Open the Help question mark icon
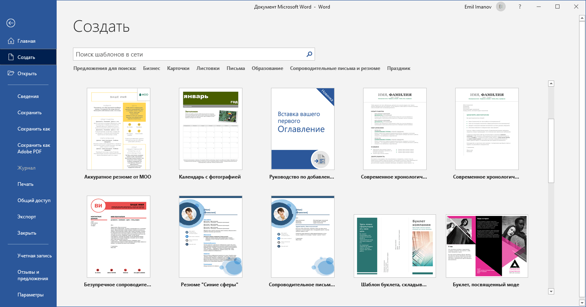 [520, 7]
